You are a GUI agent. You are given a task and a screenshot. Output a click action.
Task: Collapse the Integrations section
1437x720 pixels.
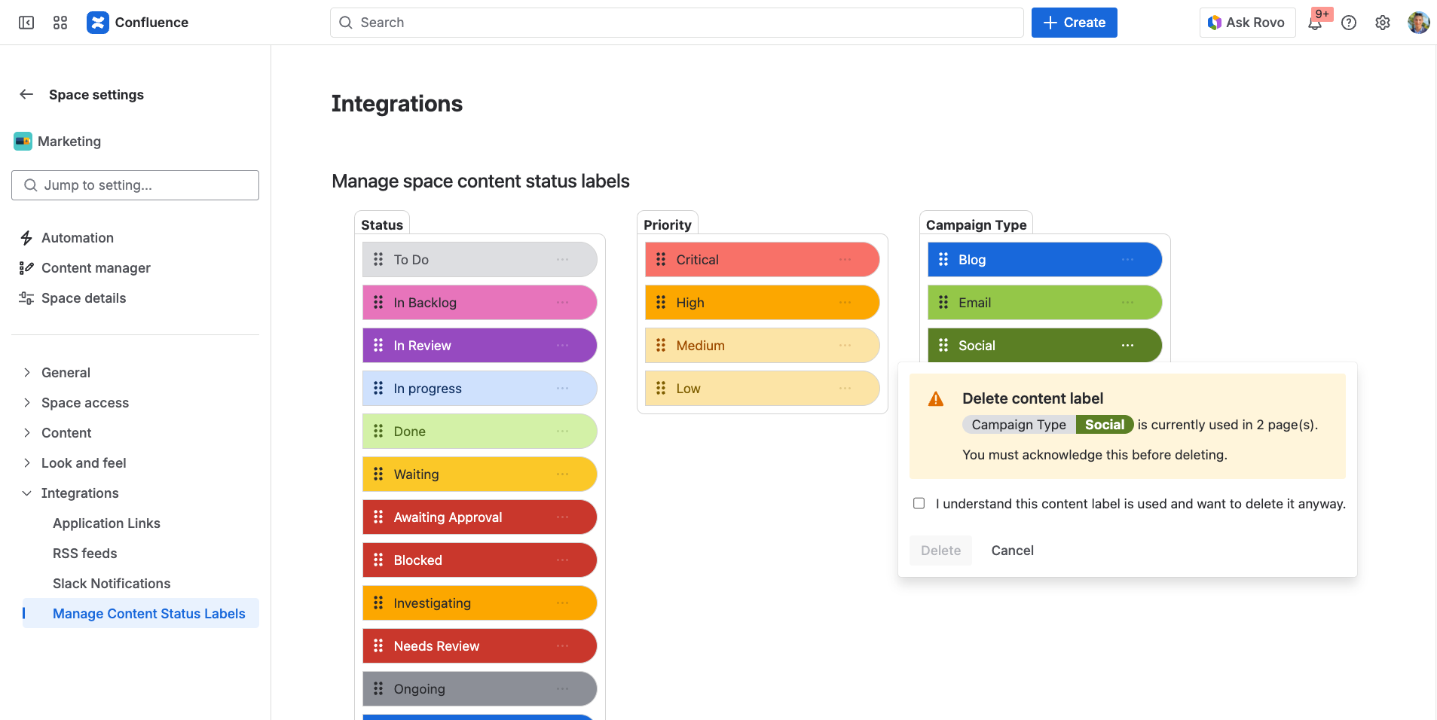coord(27,493)
